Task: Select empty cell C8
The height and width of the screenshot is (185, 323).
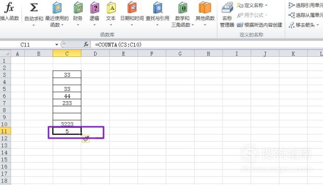Action: (x=67, y=110)
